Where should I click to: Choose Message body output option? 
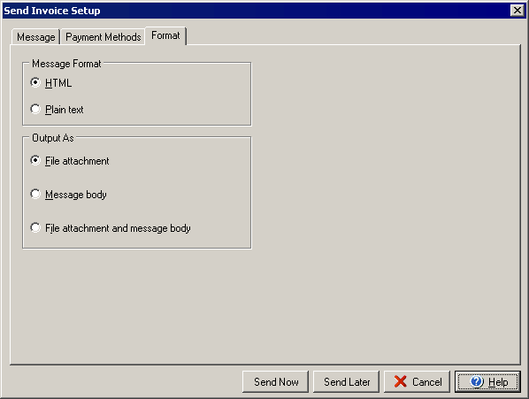click(35, 194)
